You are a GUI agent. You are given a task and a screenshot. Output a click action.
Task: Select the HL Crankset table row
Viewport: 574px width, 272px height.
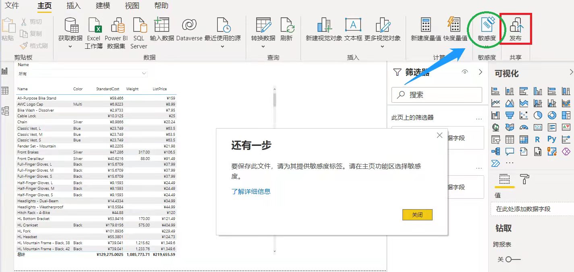[x=96, y=225]
